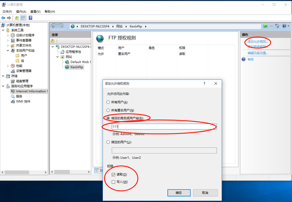Select the Specified roles or user groups radio
The image size is (292, 202).
108,118
